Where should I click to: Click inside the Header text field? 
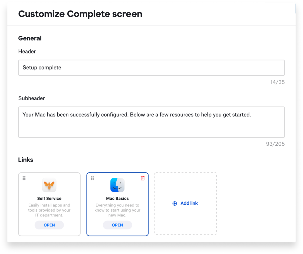151,68
